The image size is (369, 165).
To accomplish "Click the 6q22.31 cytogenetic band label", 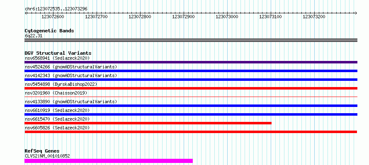I will (34, 36).
